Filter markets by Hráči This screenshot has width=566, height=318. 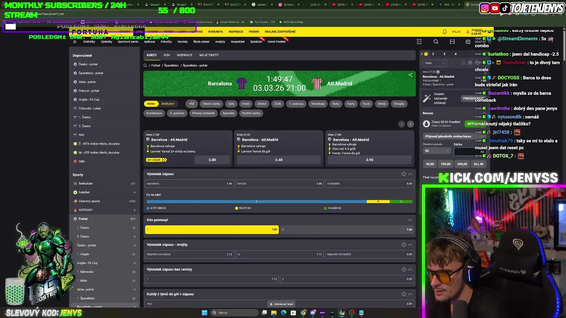point(246,104)
